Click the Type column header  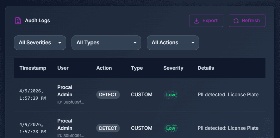(x=137, y=68)
